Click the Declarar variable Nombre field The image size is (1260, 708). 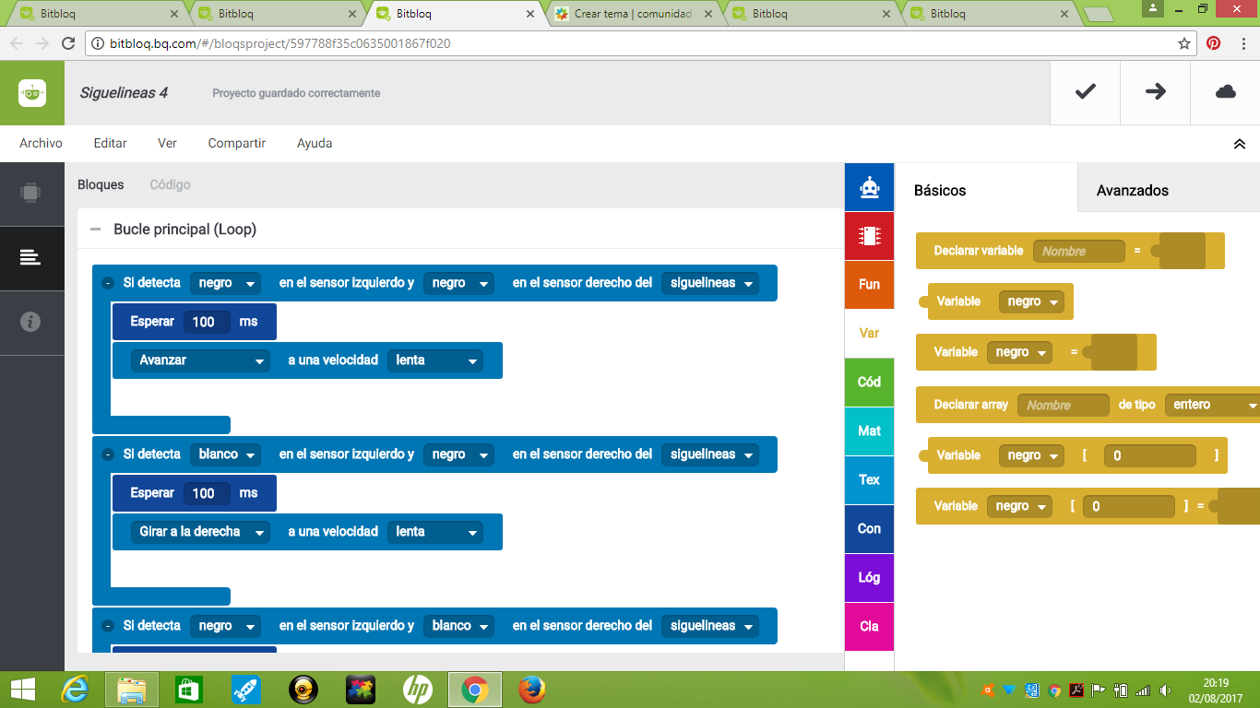tap(1079, 251)
